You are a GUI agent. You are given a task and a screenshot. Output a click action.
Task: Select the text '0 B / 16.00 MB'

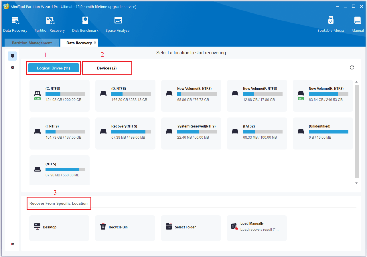(320, 138)
